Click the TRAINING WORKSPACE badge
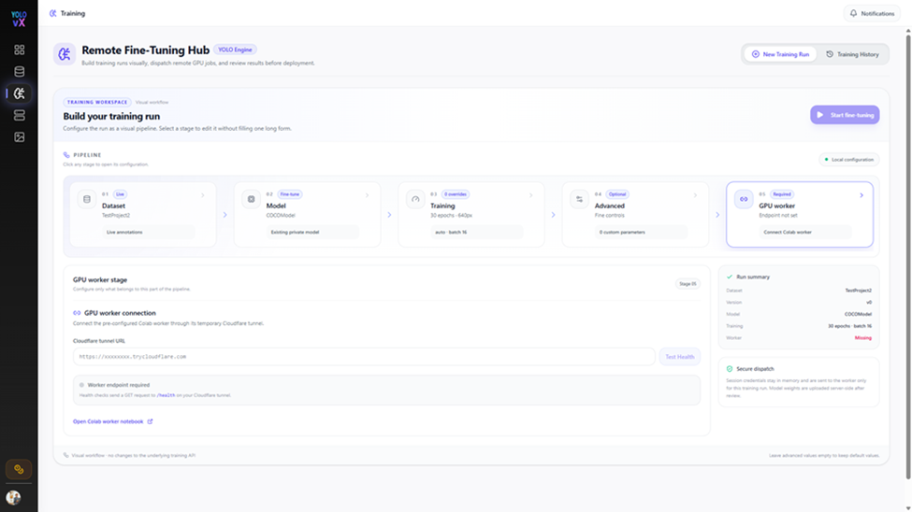Image resolution: width=912 pixels, height=512 pixels. click(97, 102)
